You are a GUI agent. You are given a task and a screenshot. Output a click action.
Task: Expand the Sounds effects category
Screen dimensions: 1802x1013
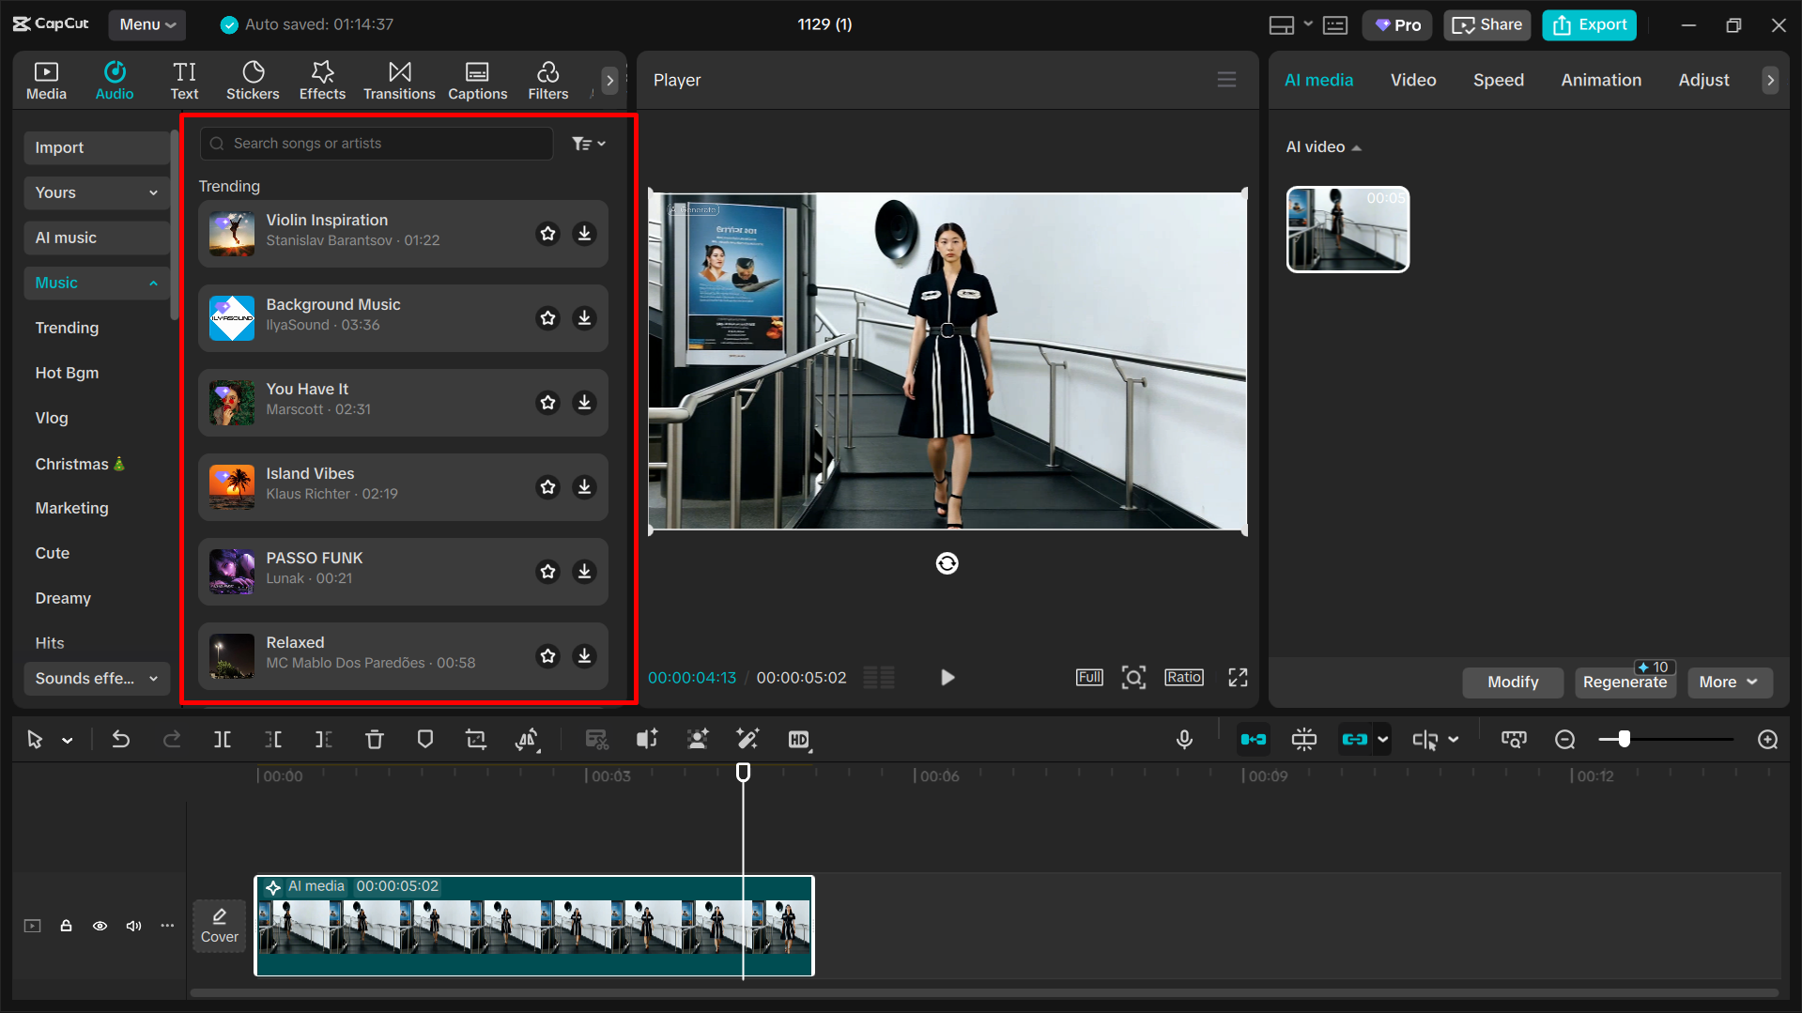97,678
